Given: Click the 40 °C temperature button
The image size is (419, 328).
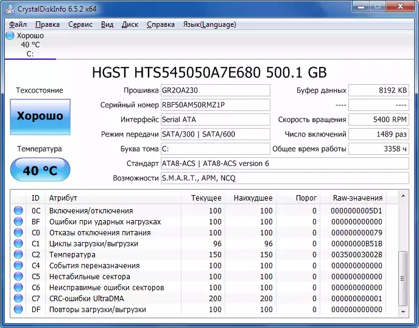Looking at the screenshot, I should click(x=40, y=169).
